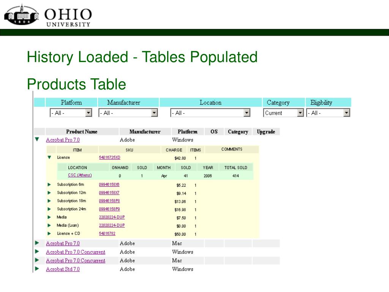Open 22020224-DUP link in Media (Loan) row
The width and height of the screenshot is (389, 292).
click(112, 225)
